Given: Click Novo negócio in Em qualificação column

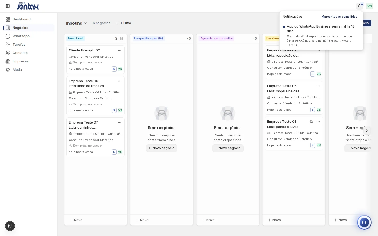Looking at the screenshot, I should click(x=162, y=148).
